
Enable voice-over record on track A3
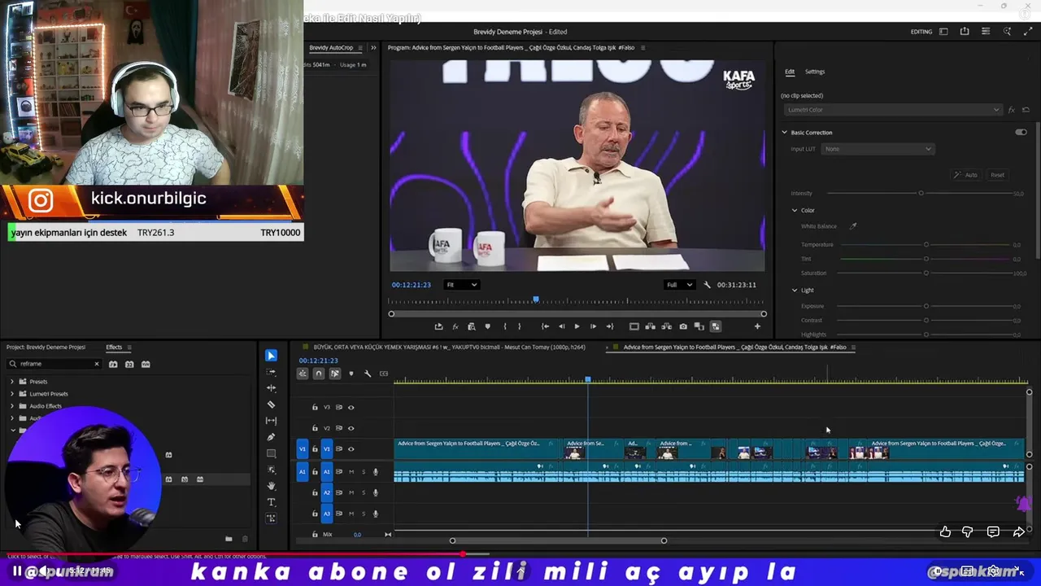click(x=376, y=514)
